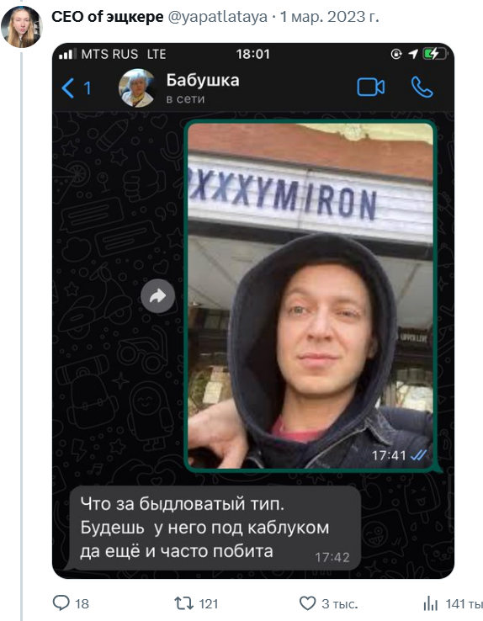Open the Бабушка chat title
This screenshot has height=621, width=483.
pos(203,80)
